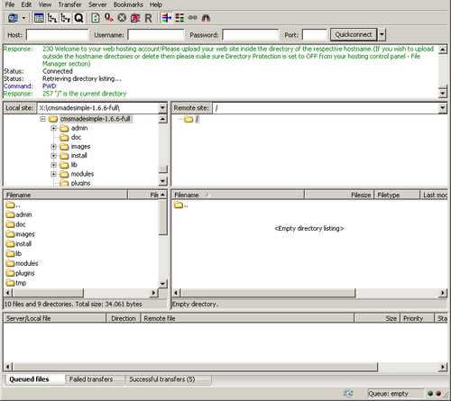
Task: Cancel the current operation
Action: pyautogui.click(x=122, y=18)
